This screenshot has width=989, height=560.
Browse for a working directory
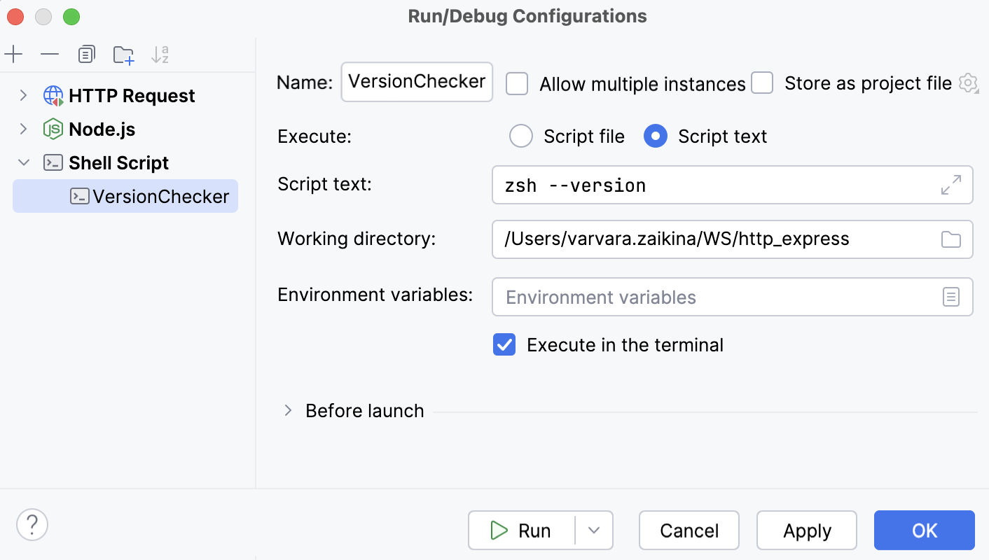click(x=950, y=239)
